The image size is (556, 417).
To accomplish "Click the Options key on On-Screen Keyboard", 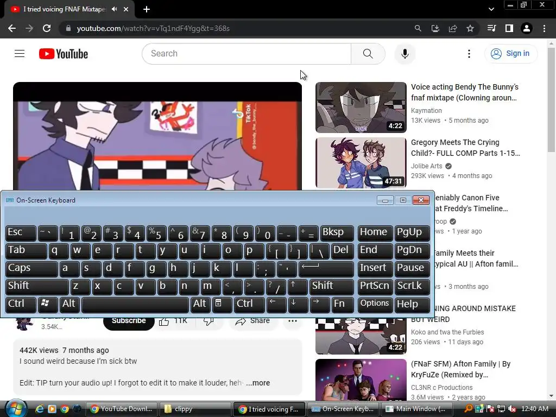I will coord(375,305).
